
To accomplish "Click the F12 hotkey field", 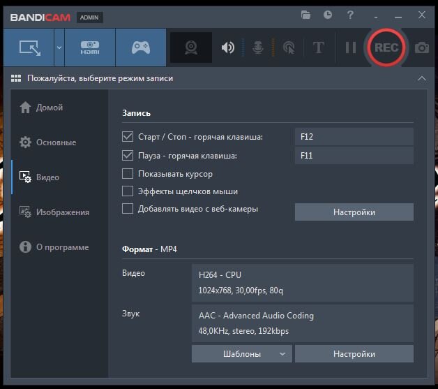I will pyautogui.click(x=354, y=137).
